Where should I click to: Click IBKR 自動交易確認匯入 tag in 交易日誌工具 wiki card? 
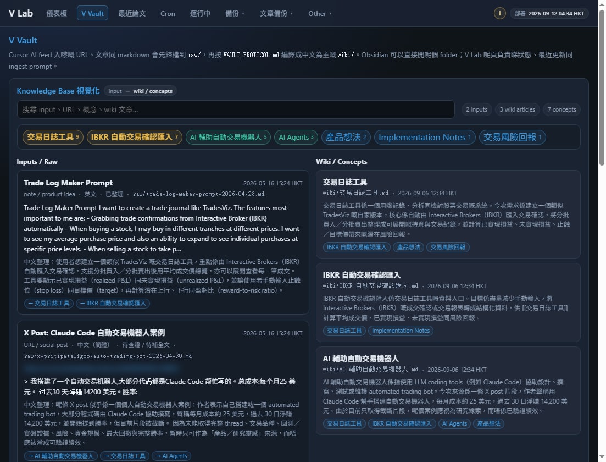click(x=357, y=247)
